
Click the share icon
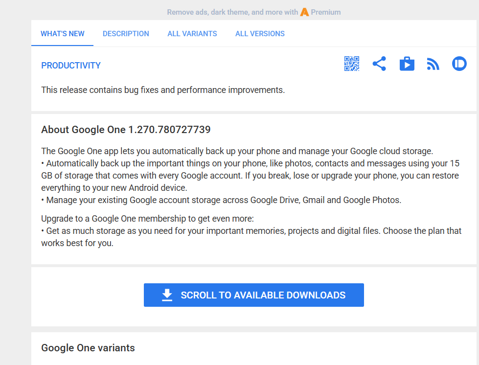click(379, 64)
